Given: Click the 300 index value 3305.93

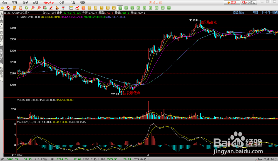Looking at the screenshot, I should [112, 159].
